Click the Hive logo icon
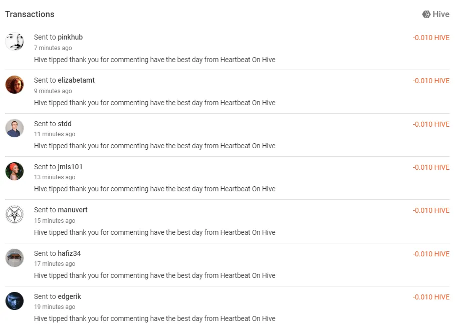Screen dimensions: 455x329 pyautogui.click(x=426, y=14)
